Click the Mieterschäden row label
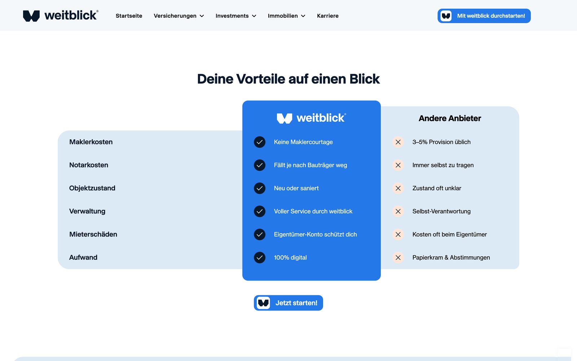577x361 pixels. tap(93, 235)
